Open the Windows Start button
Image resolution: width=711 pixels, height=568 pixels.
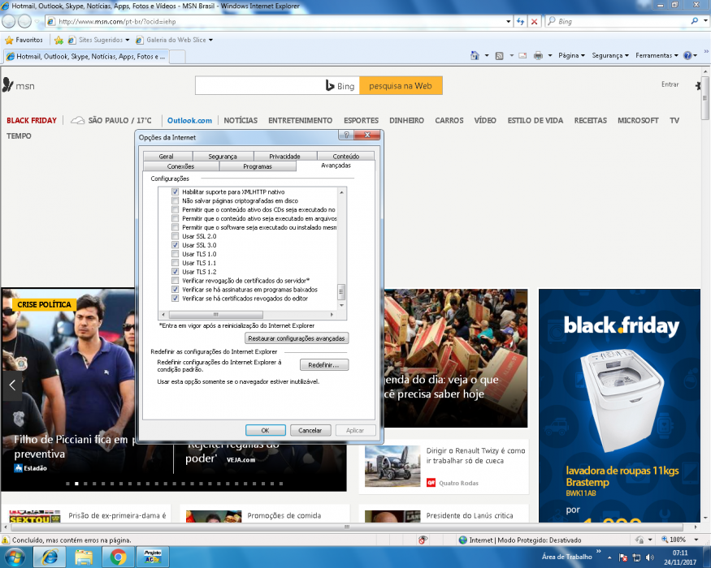coord(14,557)
